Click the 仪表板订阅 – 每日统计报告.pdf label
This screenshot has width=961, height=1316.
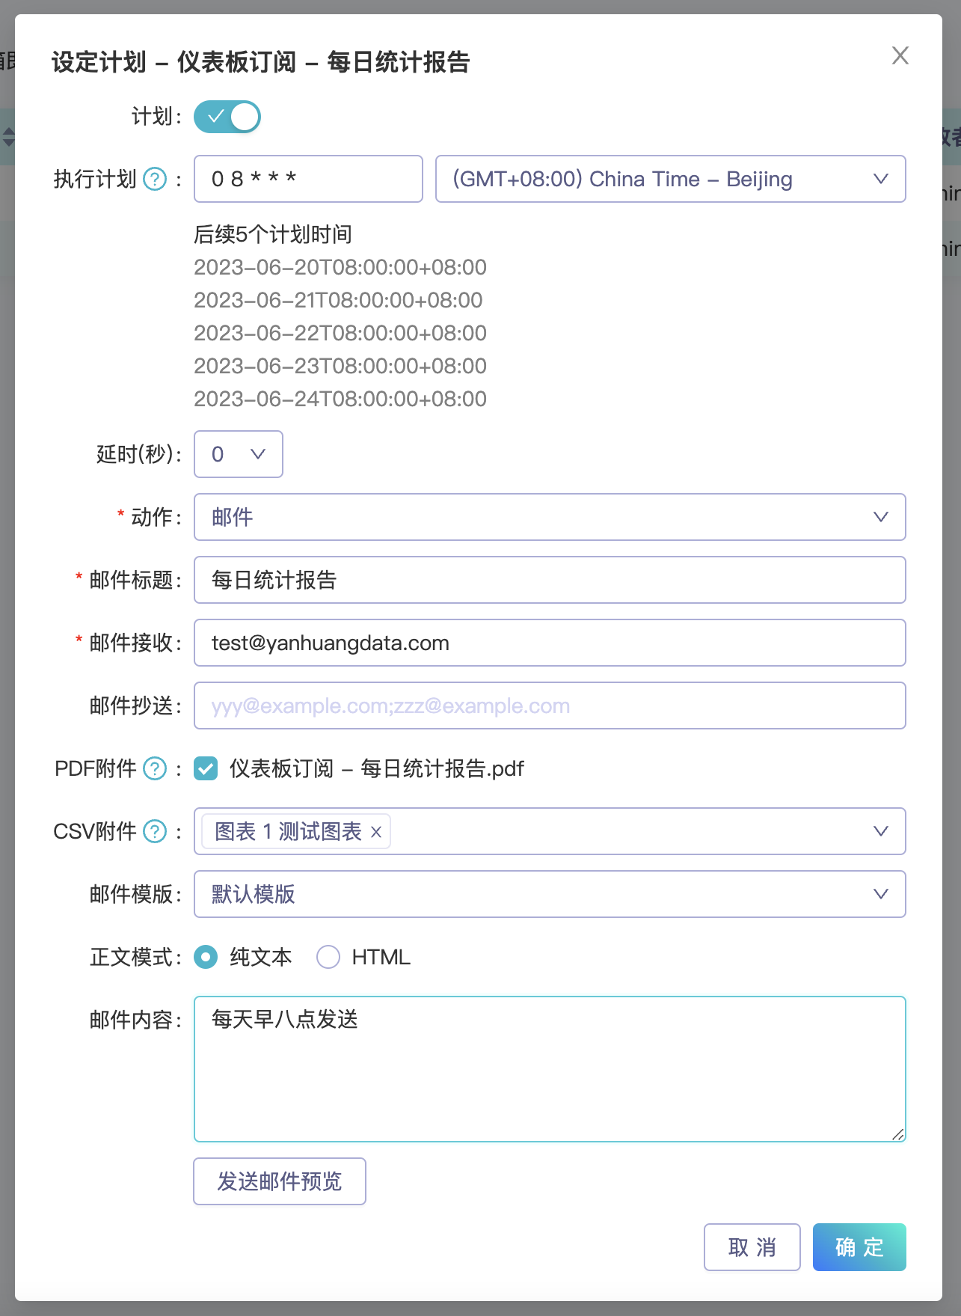click(377, 768)
